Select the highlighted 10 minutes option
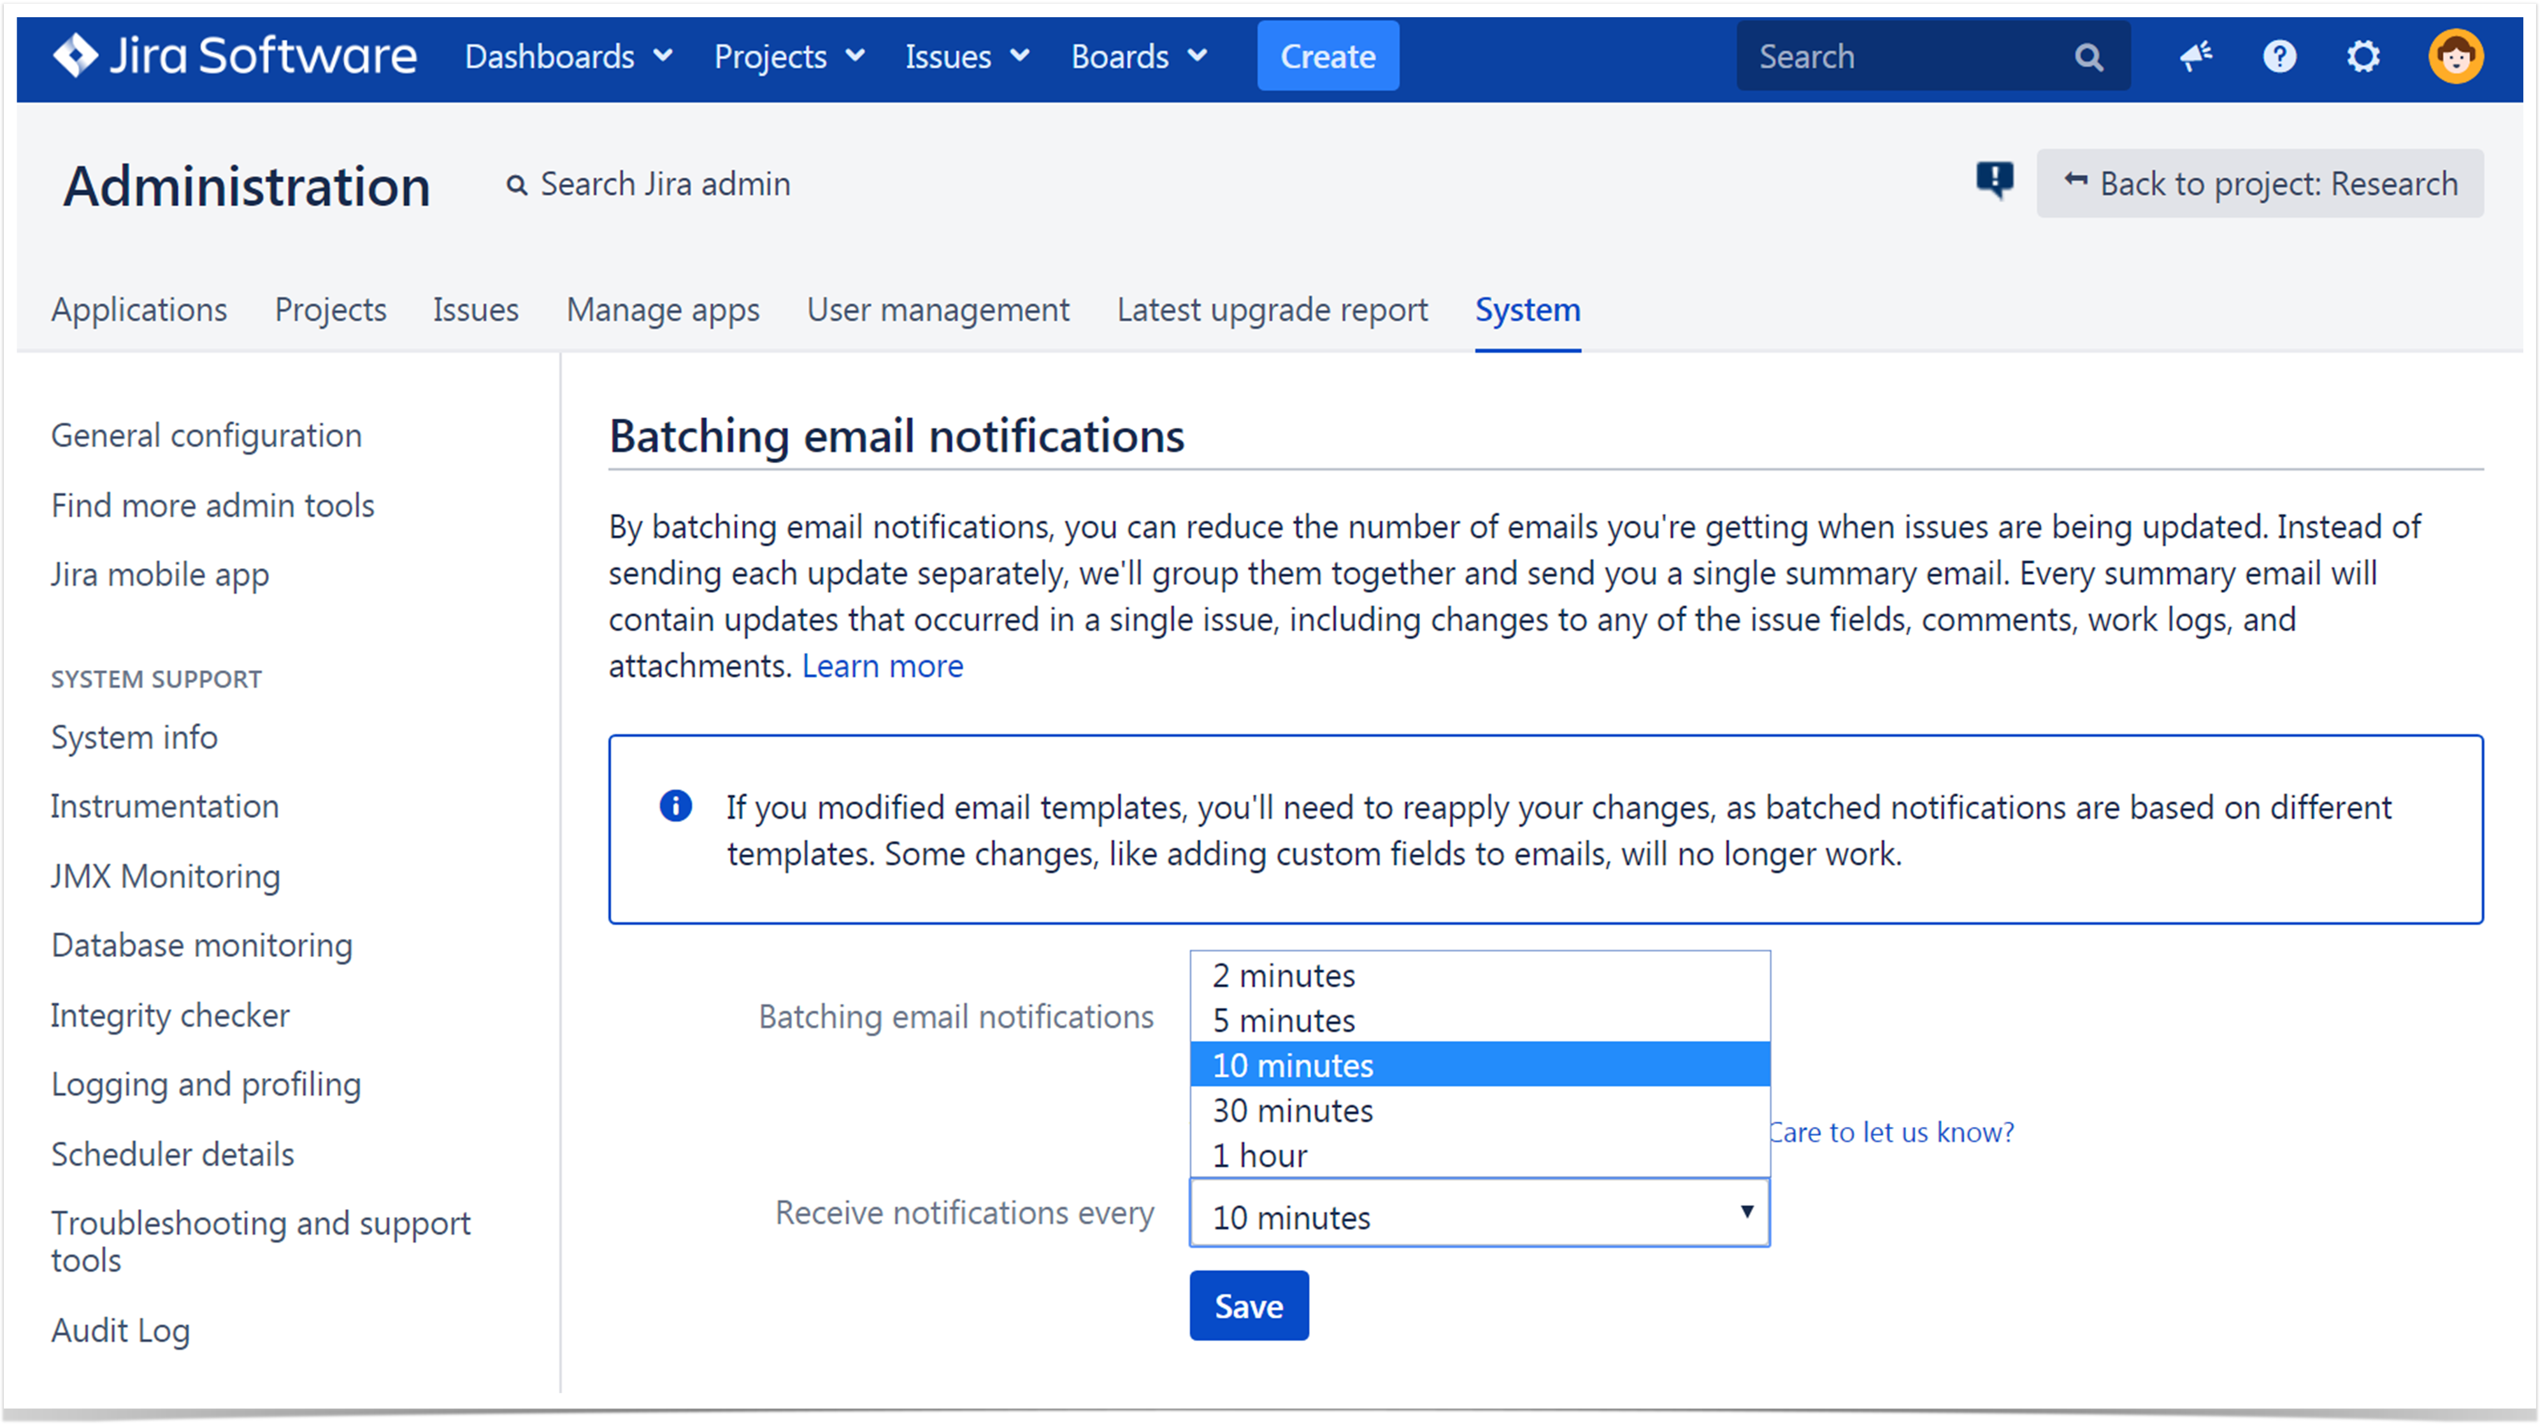This screenshot has height=1427, width=2545. pyautogui.click(x=1479, y=1065)
